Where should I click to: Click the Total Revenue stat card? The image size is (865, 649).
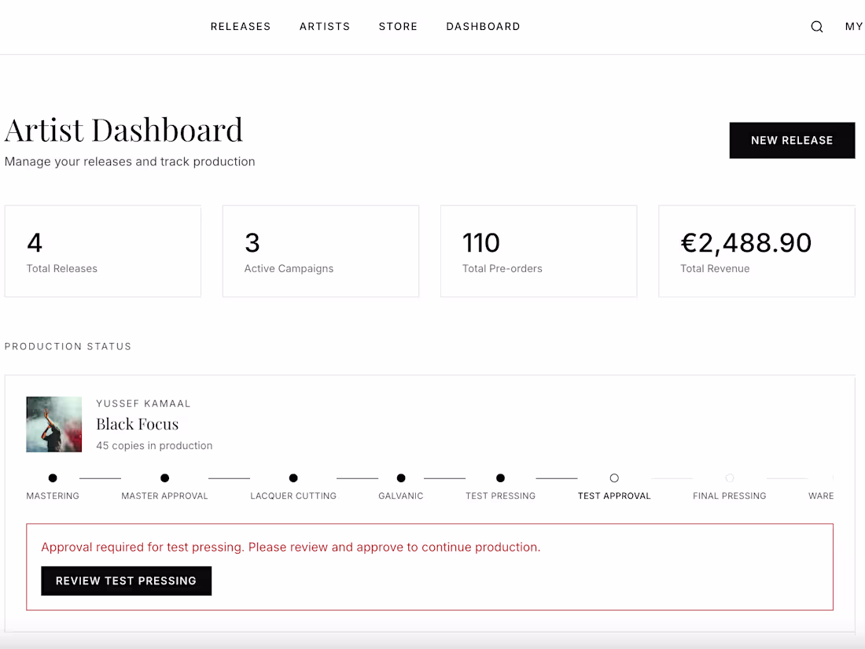(x=756, y=251)
